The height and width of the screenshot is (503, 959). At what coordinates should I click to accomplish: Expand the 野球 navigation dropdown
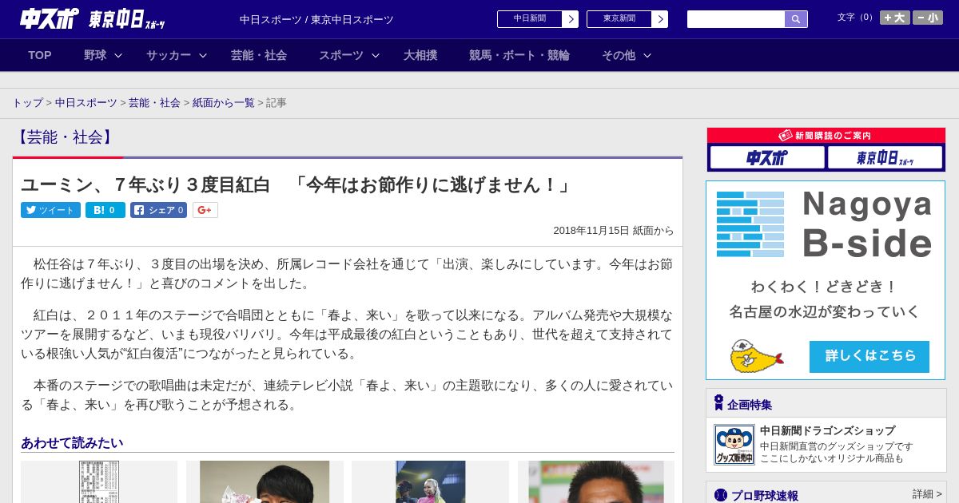click(x=103, y=55)
